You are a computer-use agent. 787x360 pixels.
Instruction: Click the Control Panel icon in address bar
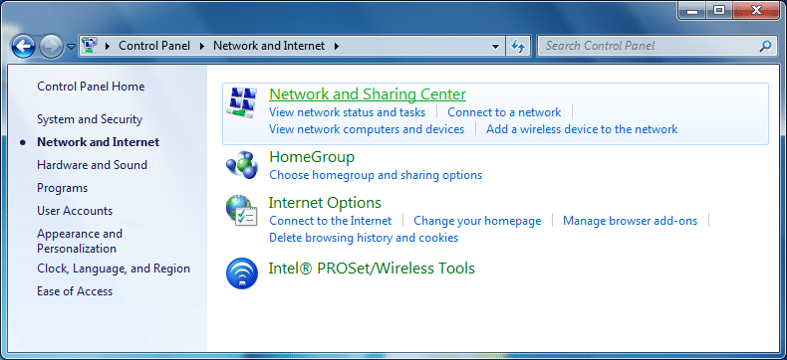(90, 46)
